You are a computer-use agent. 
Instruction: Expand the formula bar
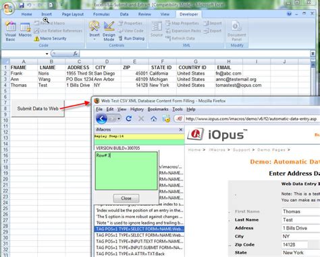coord(313,54)
